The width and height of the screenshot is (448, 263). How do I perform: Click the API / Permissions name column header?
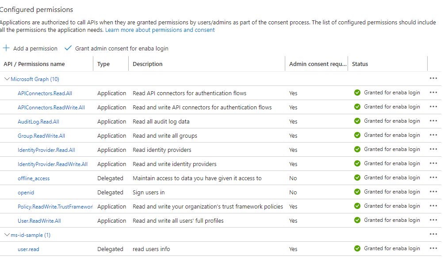(34, 64)
